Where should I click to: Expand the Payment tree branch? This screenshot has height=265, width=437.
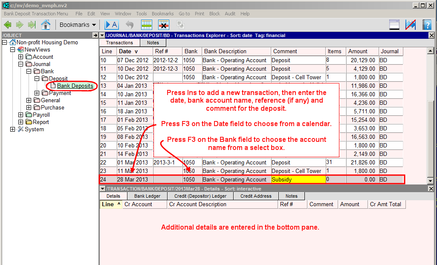(x=37, y=93)
